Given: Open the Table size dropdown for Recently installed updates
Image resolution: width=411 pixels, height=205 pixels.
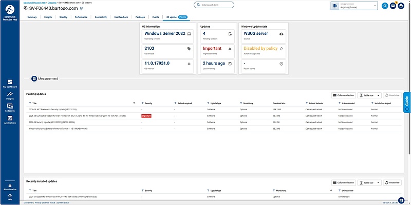Looking at the screenshot, I should point(369,182).
